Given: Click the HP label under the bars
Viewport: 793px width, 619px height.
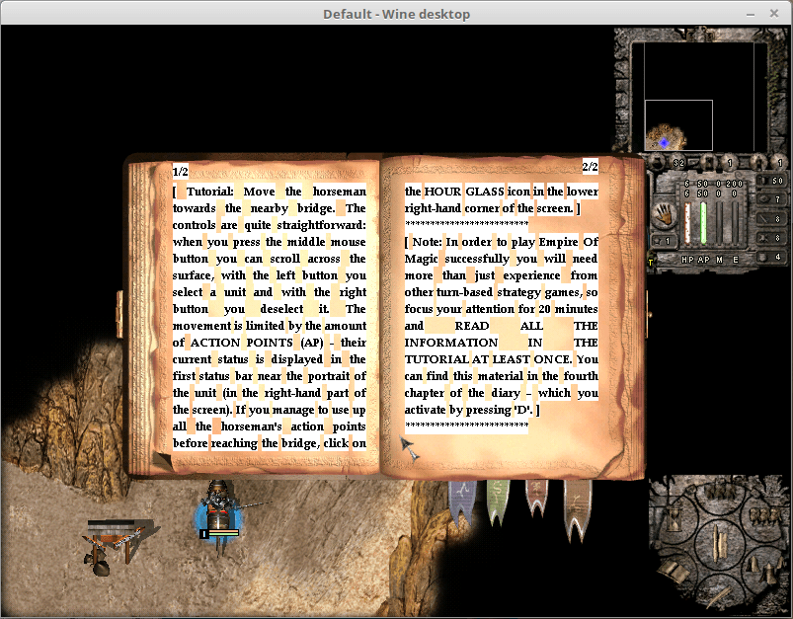Looking at the screenshot, I should click(x=687, y=260).
